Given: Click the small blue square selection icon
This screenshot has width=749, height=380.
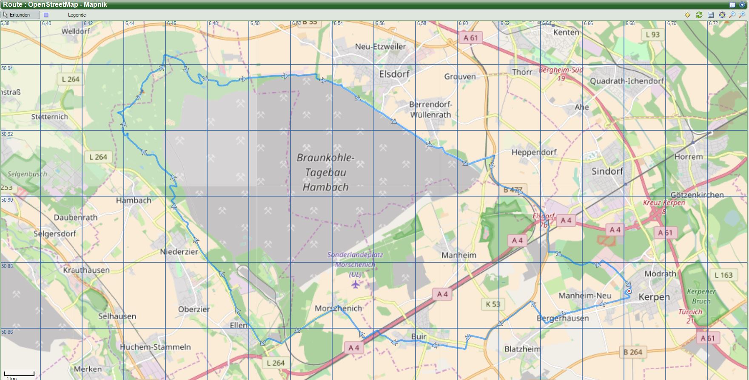Looking at the screenshot, I should click(46, 15).
